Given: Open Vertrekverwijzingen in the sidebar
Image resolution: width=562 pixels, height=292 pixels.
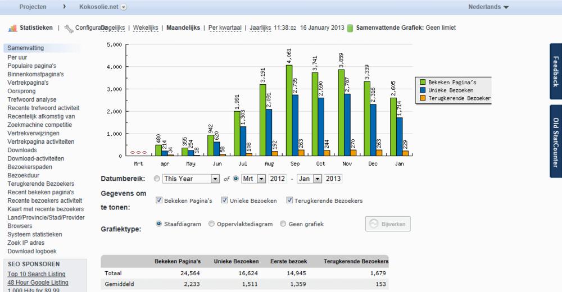Looking at the screenshot, I should coord(33,133).
